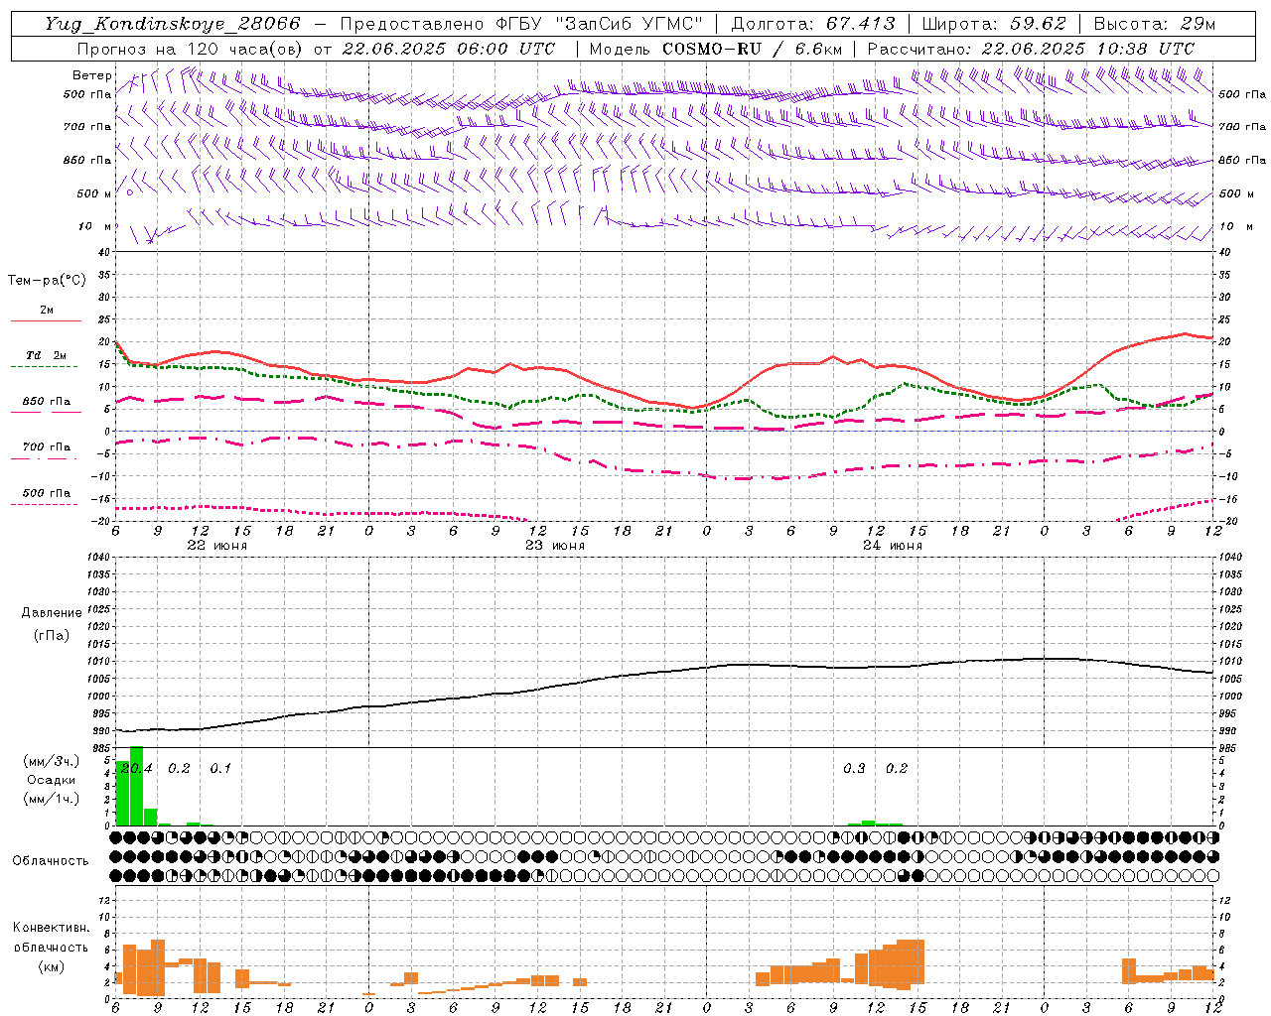Click the '500 гПа' temperature legend entry

tap(46, 497)
